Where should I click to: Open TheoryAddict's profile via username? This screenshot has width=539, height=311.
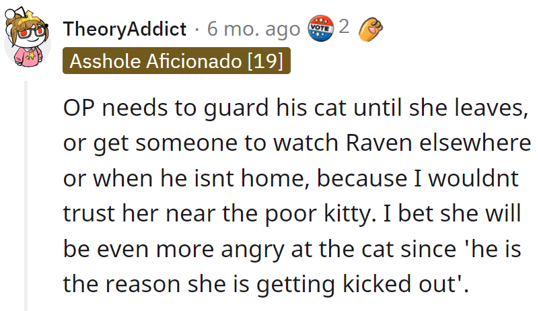coord(124,30)
